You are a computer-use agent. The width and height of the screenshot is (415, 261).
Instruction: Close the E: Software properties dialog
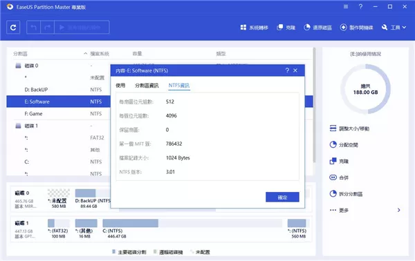click(295, 70)
